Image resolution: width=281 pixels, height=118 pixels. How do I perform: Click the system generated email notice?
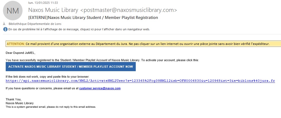click(x=51, y=107)
